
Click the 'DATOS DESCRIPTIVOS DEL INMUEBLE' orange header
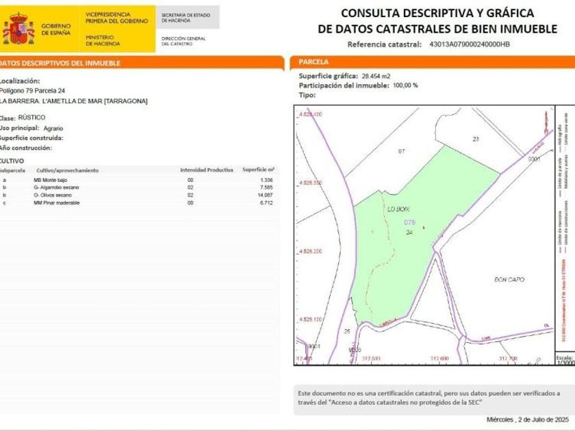tap(141, 63)
